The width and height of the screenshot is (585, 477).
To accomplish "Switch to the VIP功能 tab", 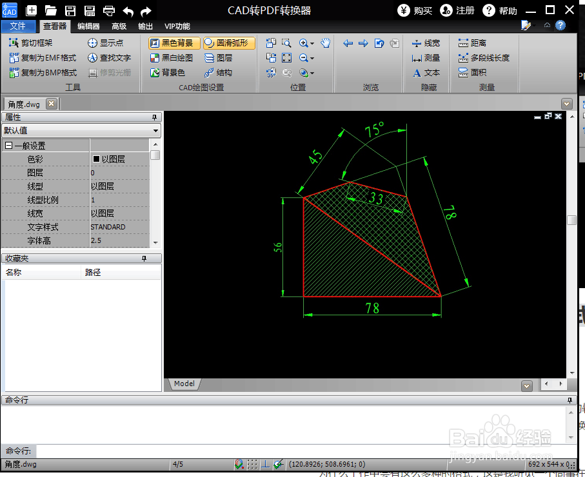I will (x=177, y=26).
